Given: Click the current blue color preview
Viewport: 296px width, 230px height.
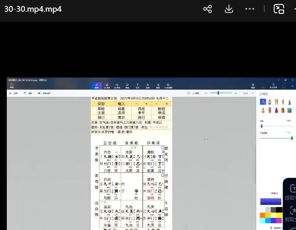Looking at the screenshot, I should (271, 202).
